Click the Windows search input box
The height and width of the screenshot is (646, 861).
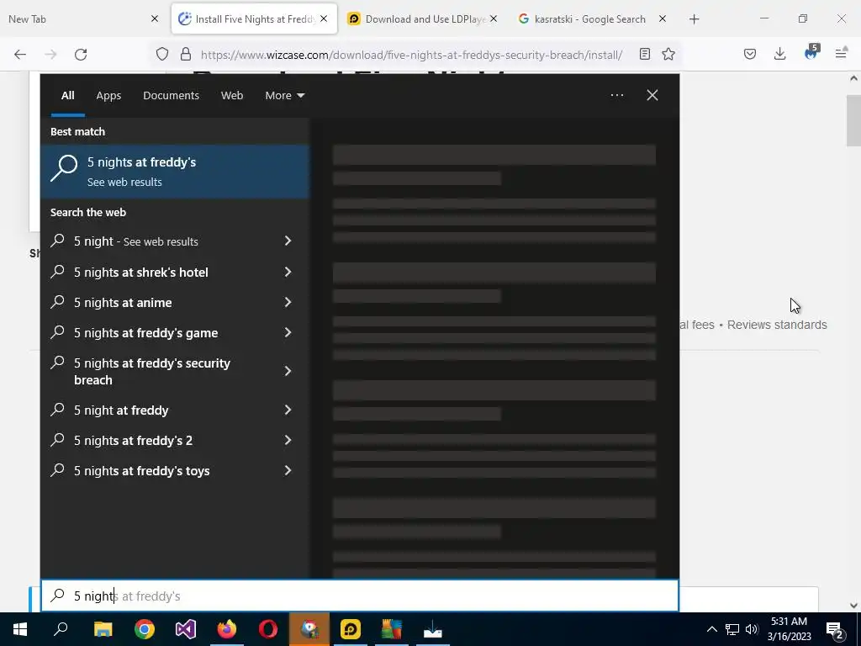pos(360,596)
